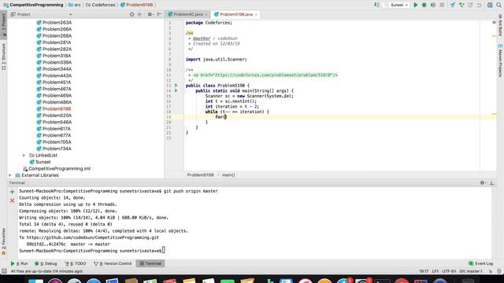Click run gutter arrow beside main method

(176, 91)
